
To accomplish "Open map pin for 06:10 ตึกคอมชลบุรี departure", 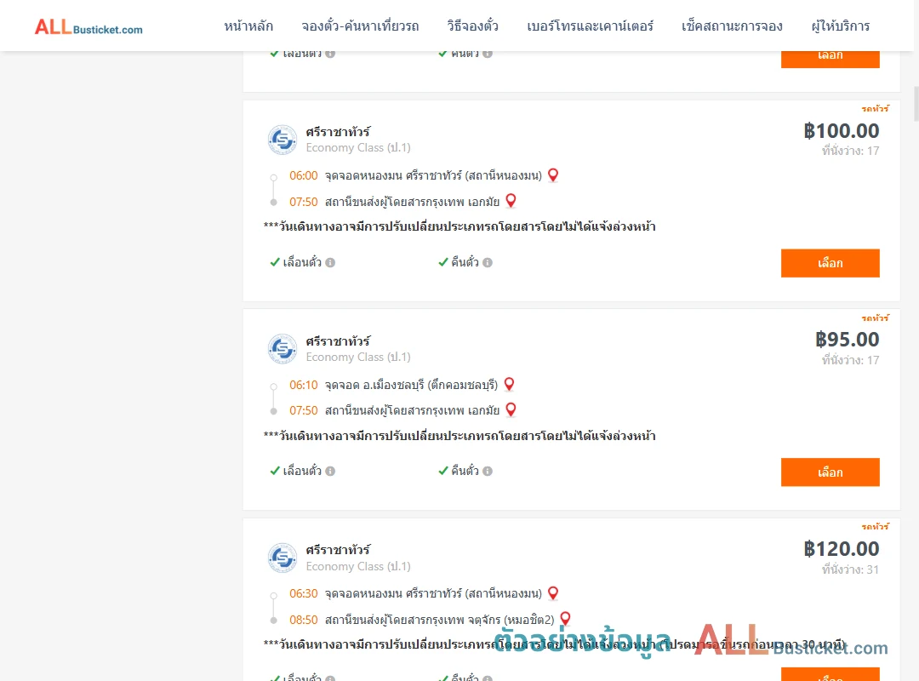I will [x=509, y=384].
